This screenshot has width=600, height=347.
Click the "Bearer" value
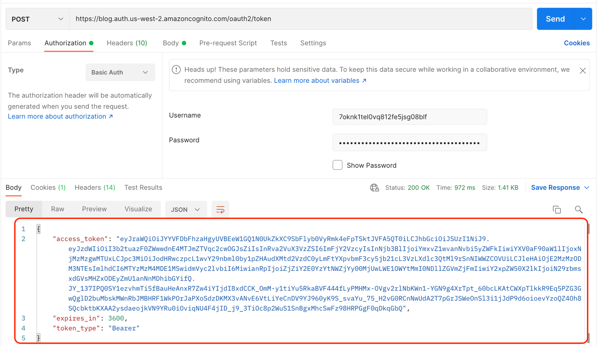pyautogui.click(x=124, y=328)
